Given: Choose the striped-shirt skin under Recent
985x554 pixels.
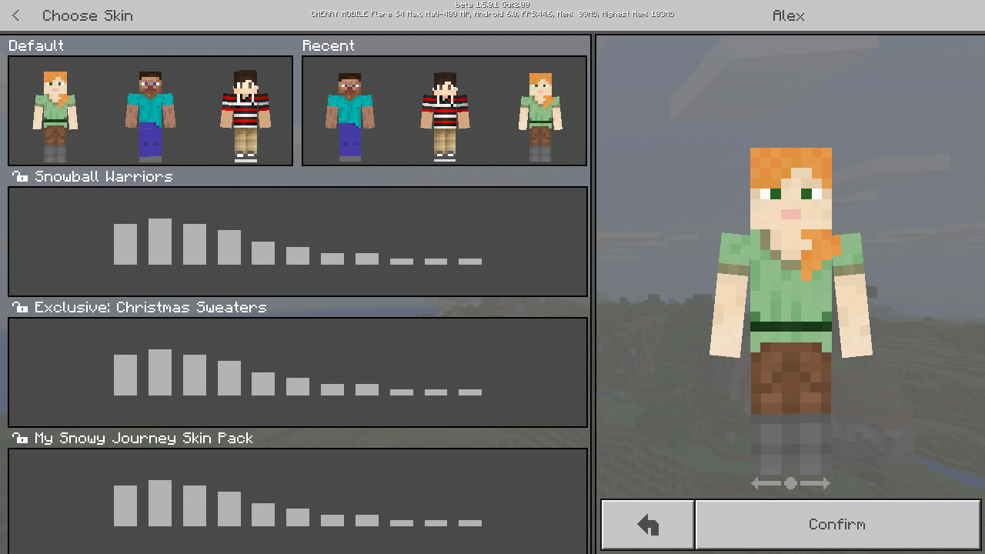Looking at the screenshot, I should point(445,116).
